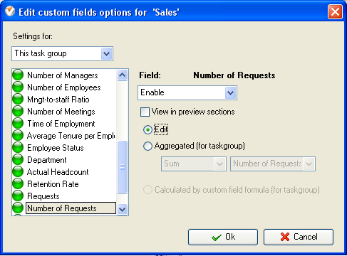This screenshot has width=347, height=256.
Task: Click the list's scroll down arrow
Action: 123,209
